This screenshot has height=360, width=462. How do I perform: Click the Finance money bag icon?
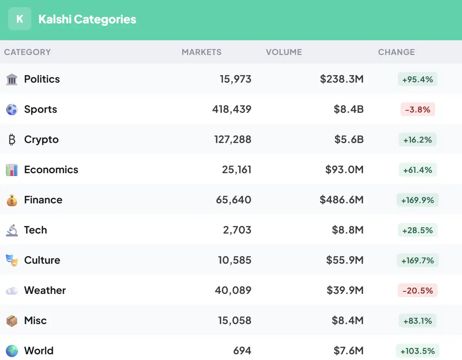(12, 200)
